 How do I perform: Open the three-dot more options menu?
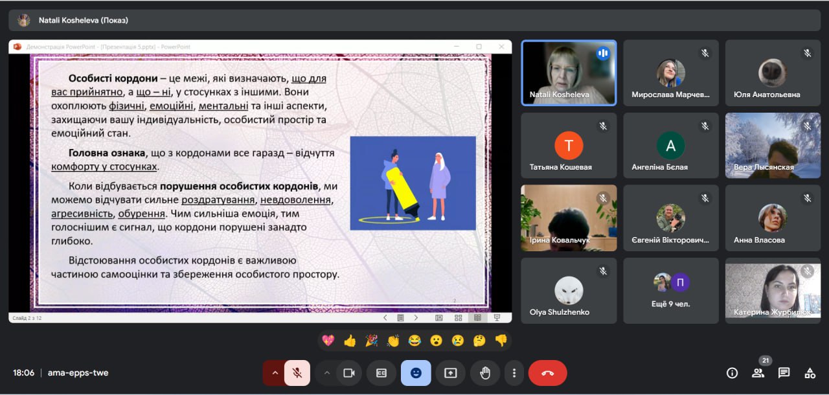tap(514, 373)
